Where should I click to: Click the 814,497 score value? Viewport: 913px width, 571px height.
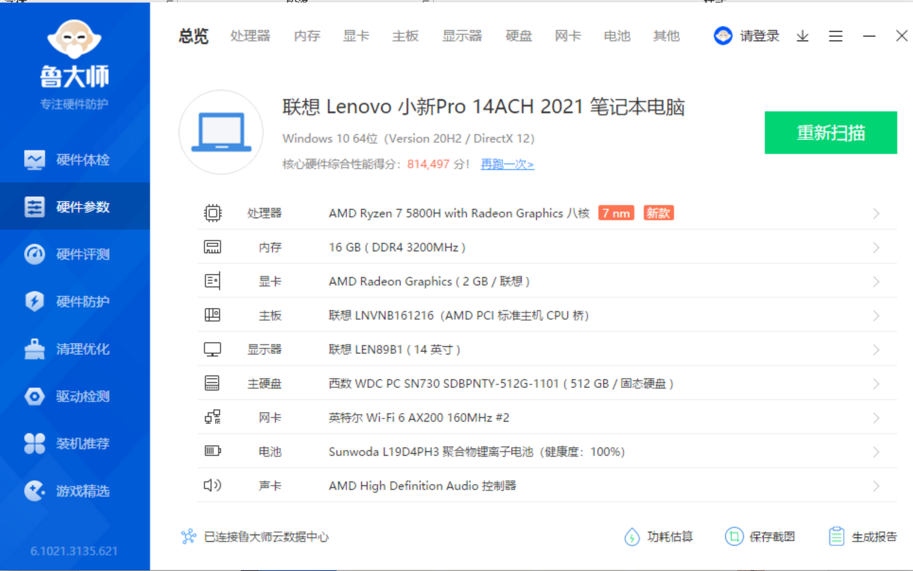click(x=428, y=164)
